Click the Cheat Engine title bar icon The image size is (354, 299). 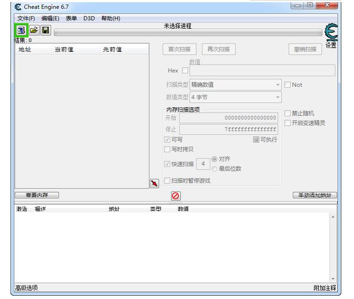[x=17, y=7]
